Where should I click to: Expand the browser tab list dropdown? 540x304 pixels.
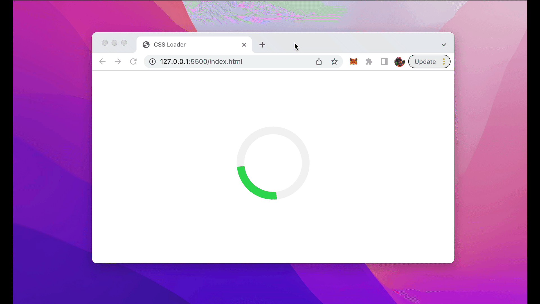[x=444, y=44]
